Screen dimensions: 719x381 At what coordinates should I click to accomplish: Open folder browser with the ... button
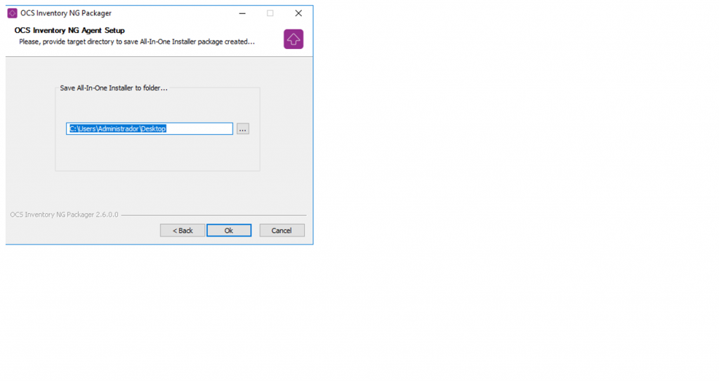point(242,129)
